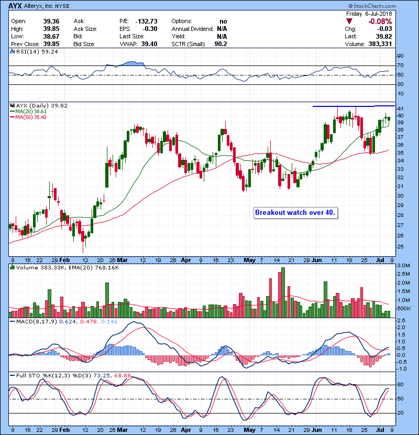The width and height of the screenshot is (419, 435).
Task: Click the 'Breakout watch over 40.' annotation
Action: (295, 213)
